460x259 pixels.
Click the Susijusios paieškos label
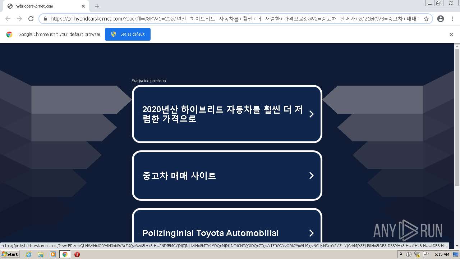tap(149, 81)
